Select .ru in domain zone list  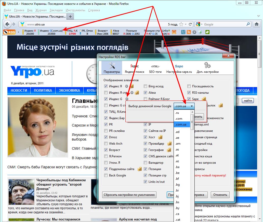click(182, 113)
